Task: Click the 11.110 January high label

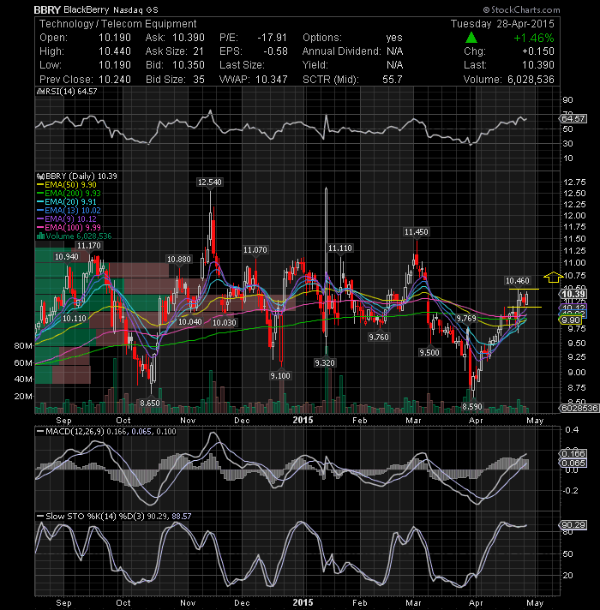Action: [x=340, y=248]
